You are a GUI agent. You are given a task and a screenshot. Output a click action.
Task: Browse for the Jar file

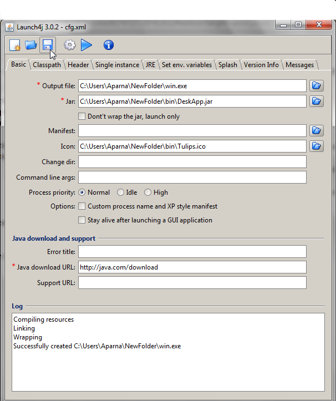point(316,101)
